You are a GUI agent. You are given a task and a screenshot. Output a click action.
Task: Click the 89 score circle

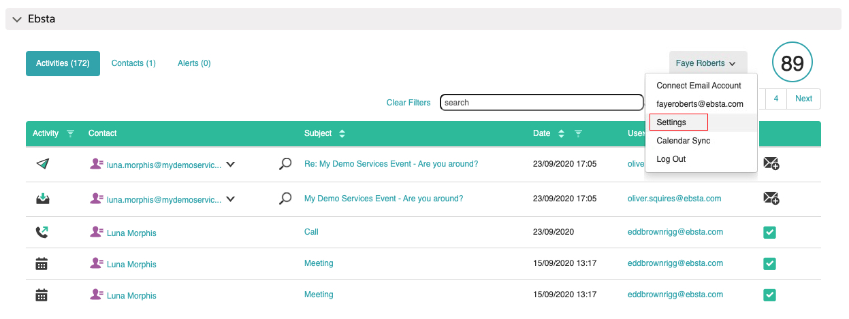(792, 63)
